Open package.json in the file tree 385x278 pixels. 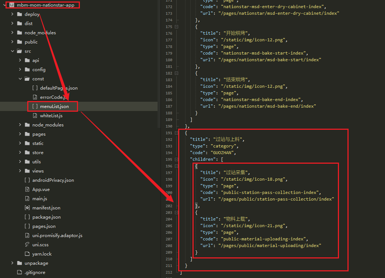(x=46, y=217)
